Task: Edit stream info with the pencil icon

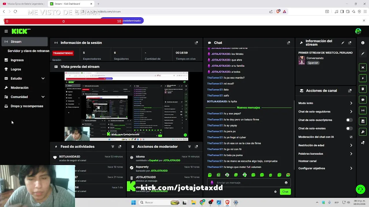Action: [x=343, y=43]
